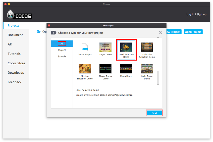Screen dimensions: 213x142
Task: Open Feedback in the sidebar
Action: click(x=15, y=82)
